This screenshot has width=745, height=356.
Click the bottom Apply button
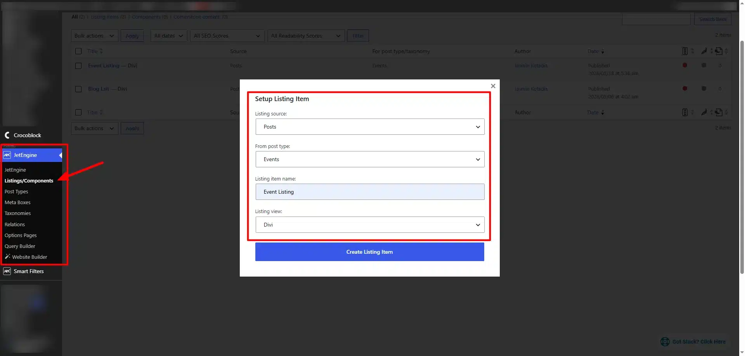(x=132, y=128)
